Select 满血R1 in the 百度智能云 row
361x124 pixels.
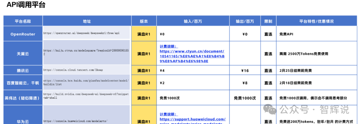[144, 83]
